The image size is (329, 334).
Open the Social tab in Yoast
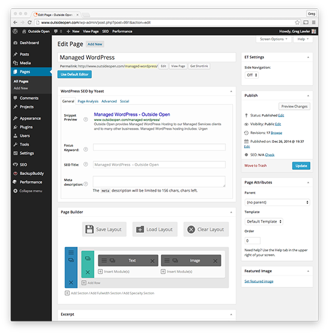[x=124, y=101]
